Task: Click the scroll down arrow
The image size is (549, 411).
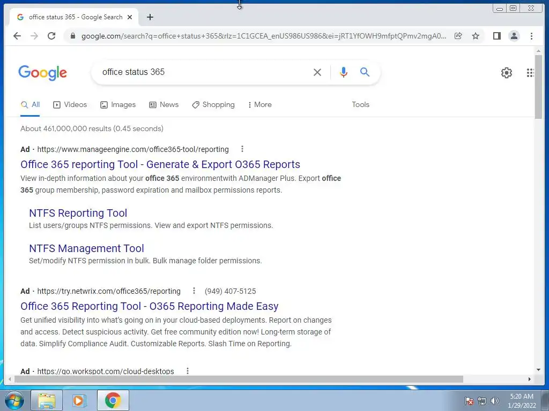Action: [x=538, y=370]
